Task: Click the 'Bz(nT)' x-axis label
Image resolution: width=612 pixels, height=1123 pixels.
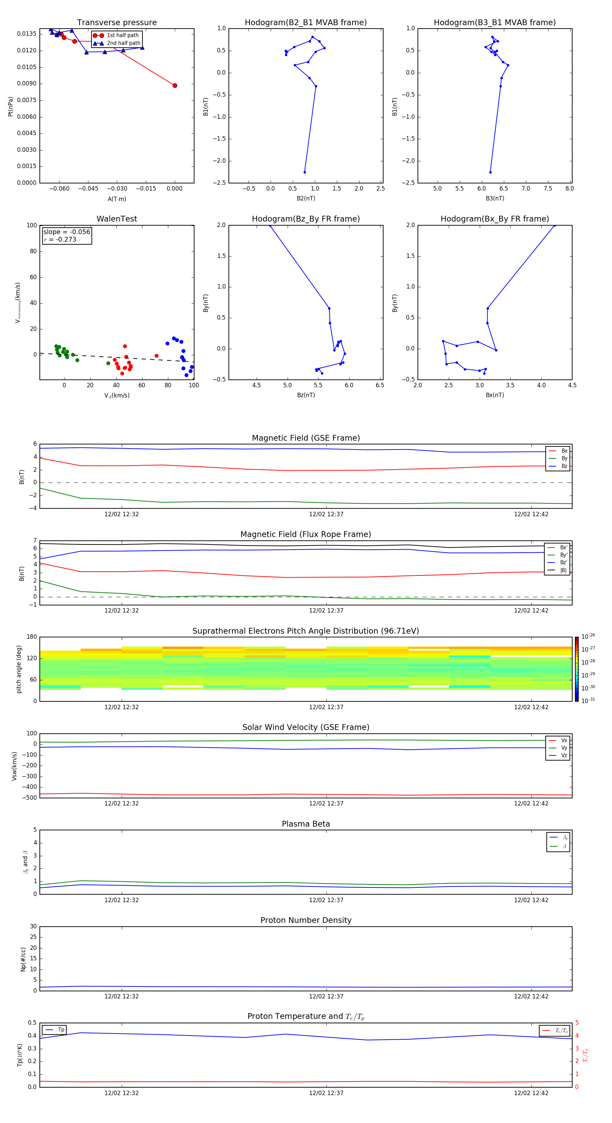Action: (306, 395)
